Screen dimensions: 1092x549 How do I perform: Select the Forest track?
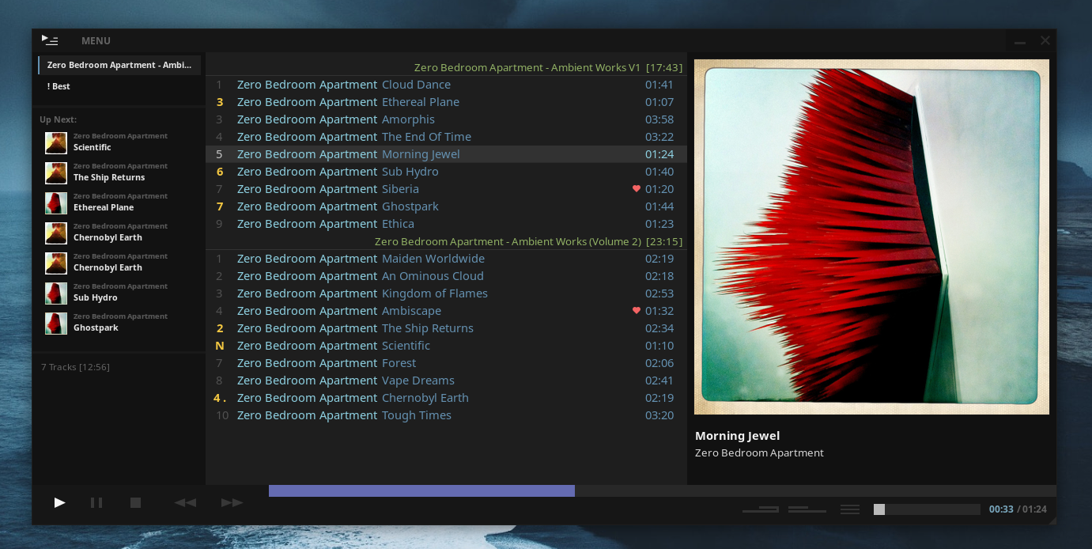pyautogui.click(x=447, y=363)
